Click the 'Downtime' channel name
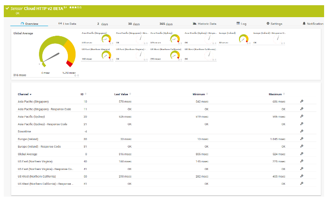 point(24,131)
